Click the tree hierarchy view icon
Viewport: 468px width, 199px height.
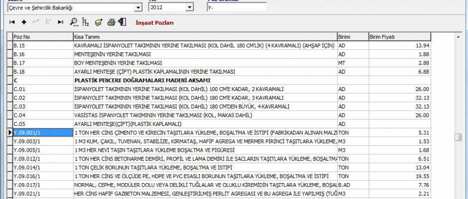point(86,22)
